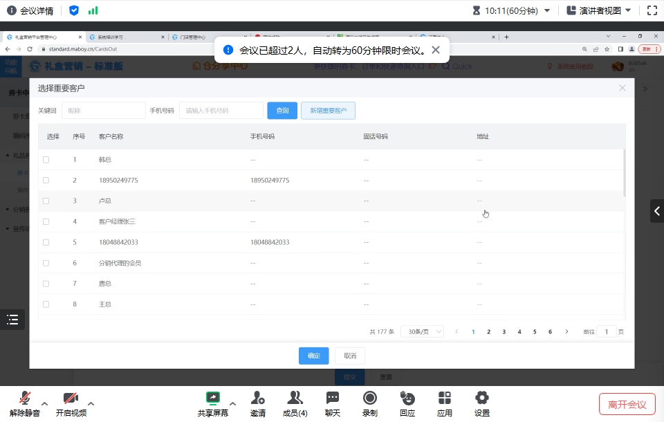
Task: Open the 设置 settings gear
Action: pyautogui.click(x=482, y=398)
